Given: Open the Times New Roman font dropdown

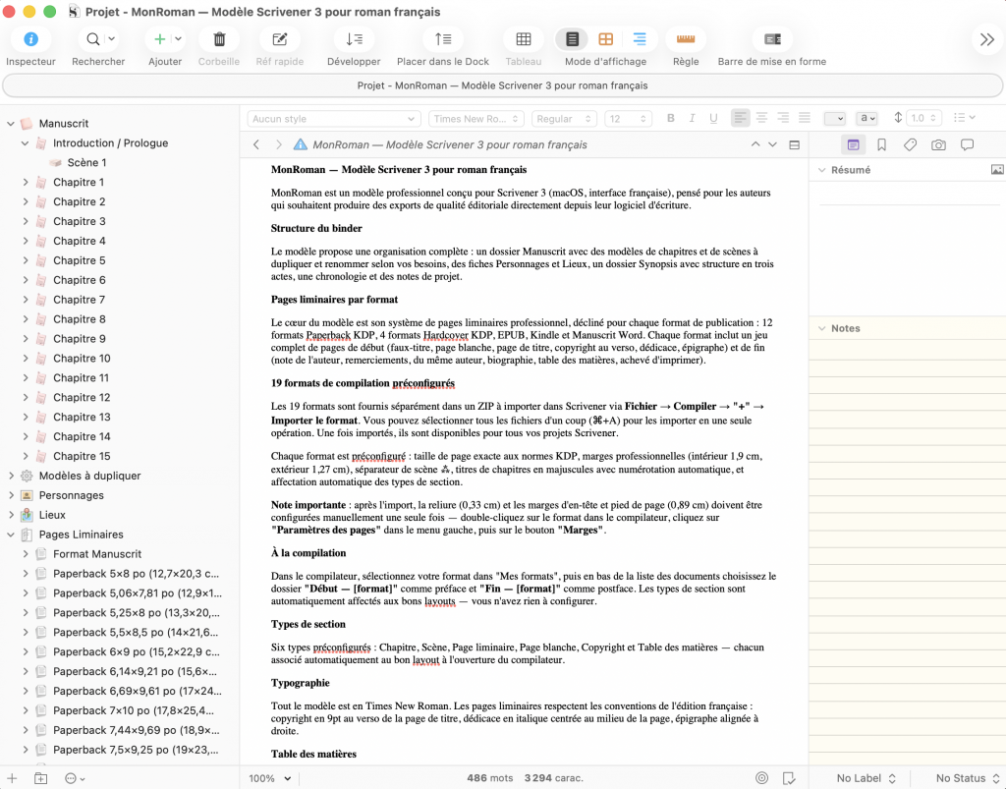Looking at the screenshot, I should [x=475, y=119].
